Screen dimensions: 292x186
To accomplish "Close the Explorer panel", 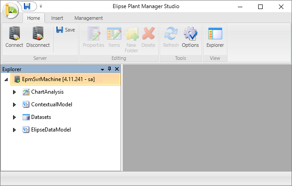I will (x=116, y=69).
